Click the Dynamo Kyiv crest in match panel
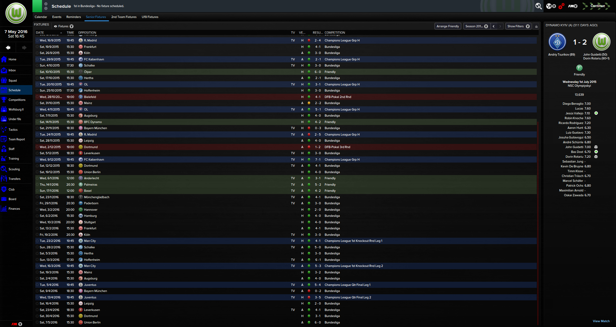The width and height of the screenshot is (616, 327). point(557,42)
